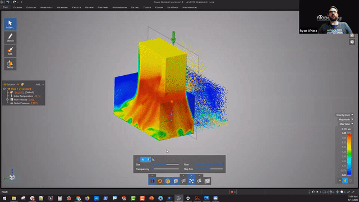Select the Sketch pencil tool

pyautogui.click(x=10, y=38)
